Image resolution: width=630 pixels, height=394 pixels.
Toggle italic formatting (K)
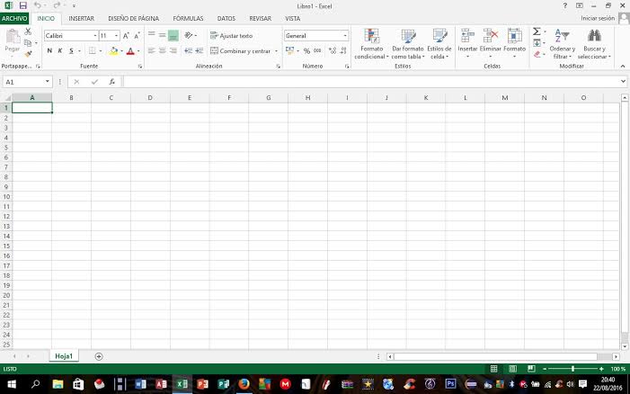pyautogui.click(x=60, y=51)
